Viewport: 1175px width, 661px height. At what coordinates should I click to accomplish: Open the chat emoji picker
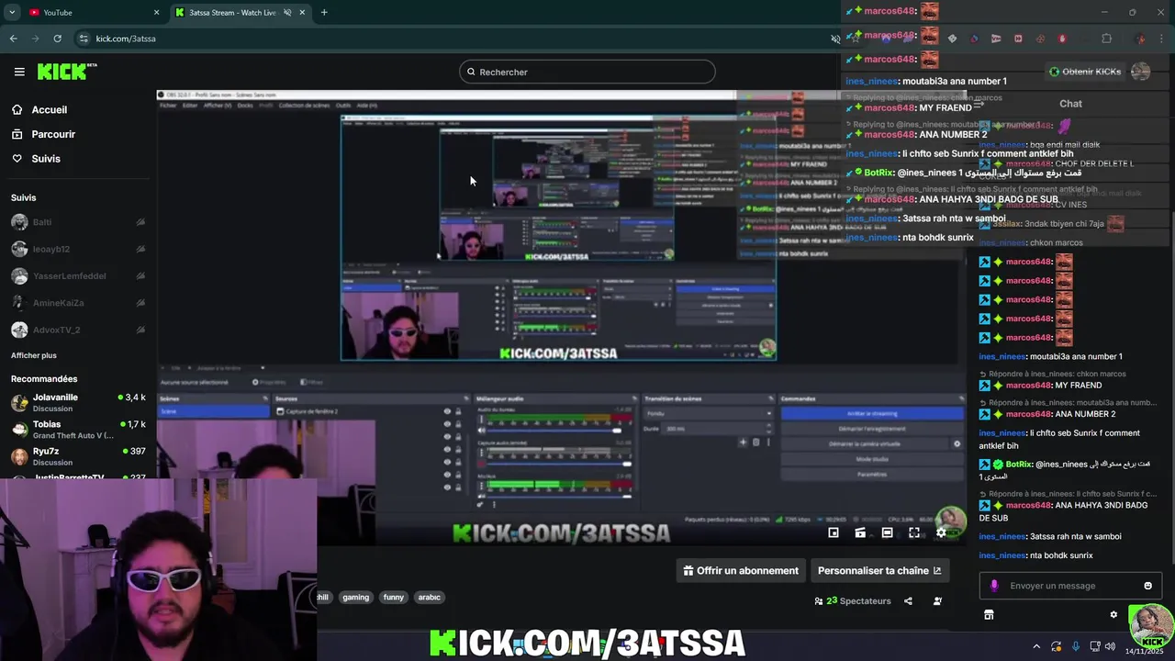[x=1147, y=586]
